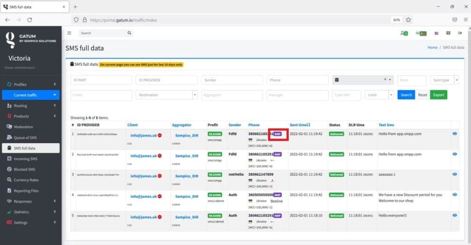Image resolution: width=471 pixels, height=245 pixels.
Task: Focus the ID PROVIDER filter field
Action: (x=167, y=80)
